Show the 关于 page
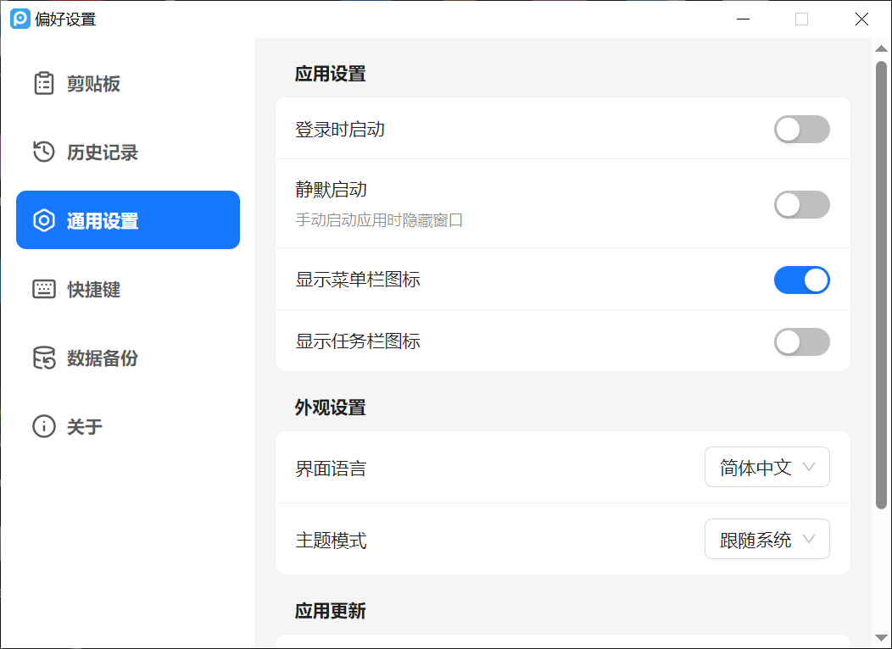 pos(128,426)
